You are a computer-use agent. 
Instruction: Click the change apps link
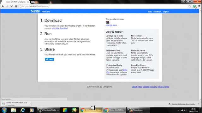click(111, 25)
